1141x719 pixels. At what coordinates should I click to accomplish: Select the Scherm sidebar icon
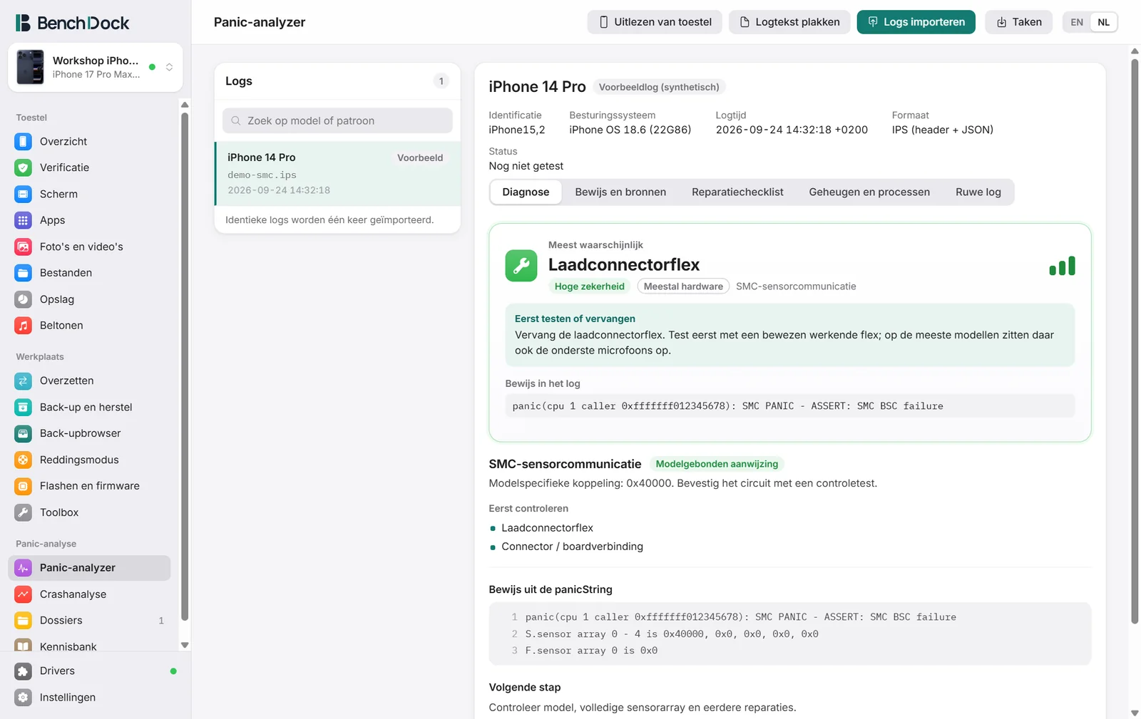click(x=23, y=194)
